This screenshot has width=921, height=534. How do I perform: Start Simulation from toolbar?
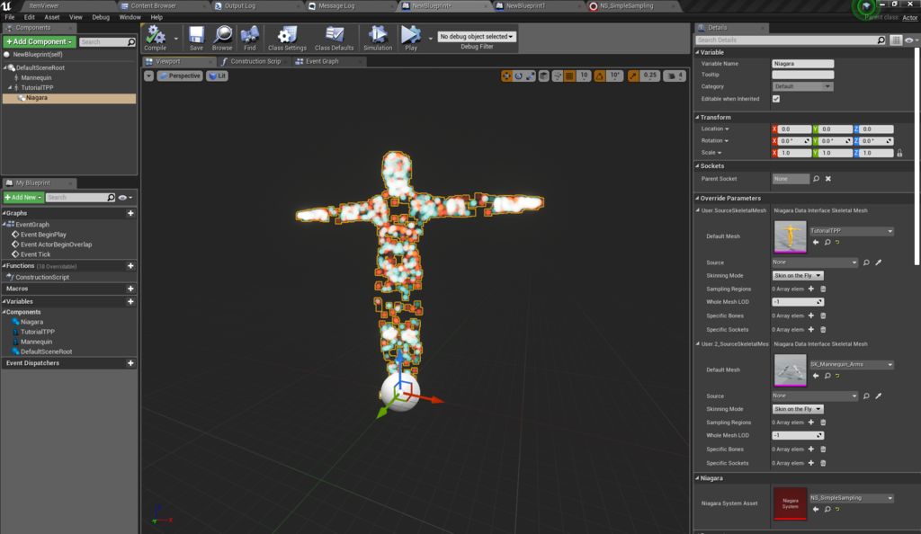tap(378, 38)
